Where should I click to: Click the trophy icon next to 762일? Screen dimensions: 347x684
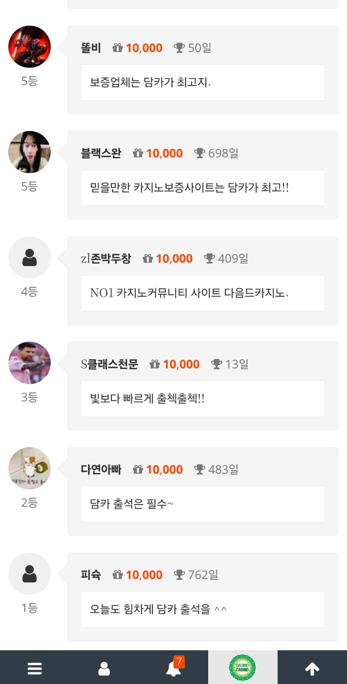point(179,575)
